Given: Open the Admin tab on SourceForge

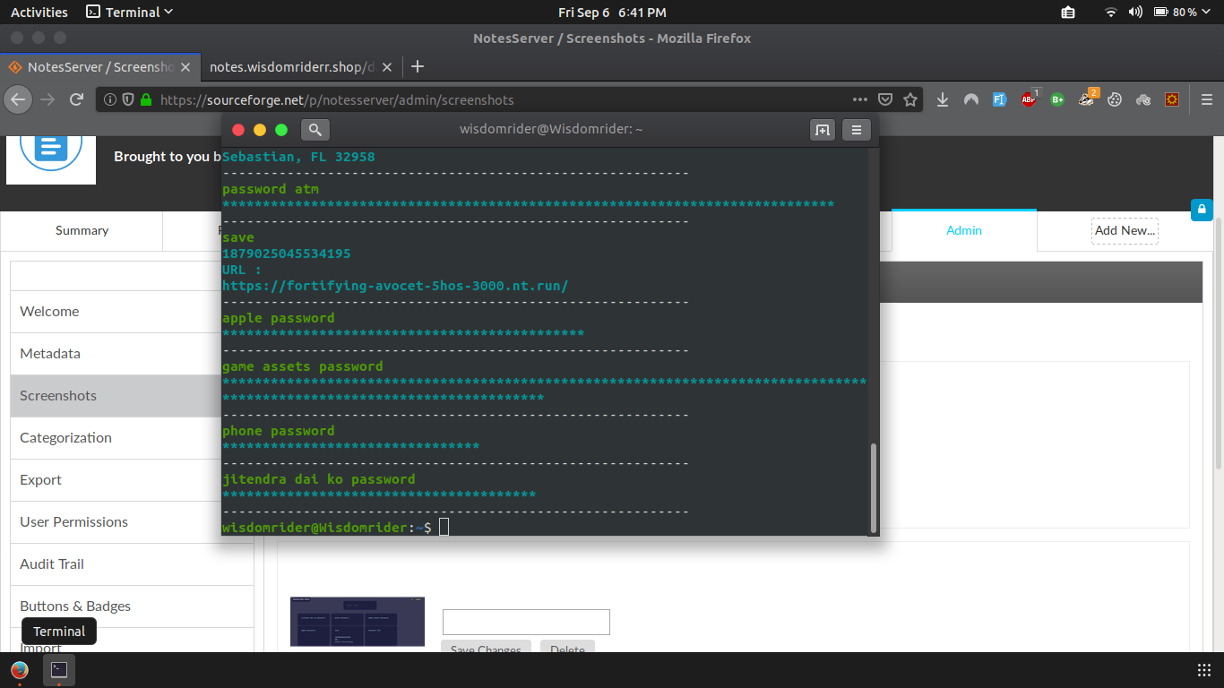Looking at the screenshot, I should point(964,230).
